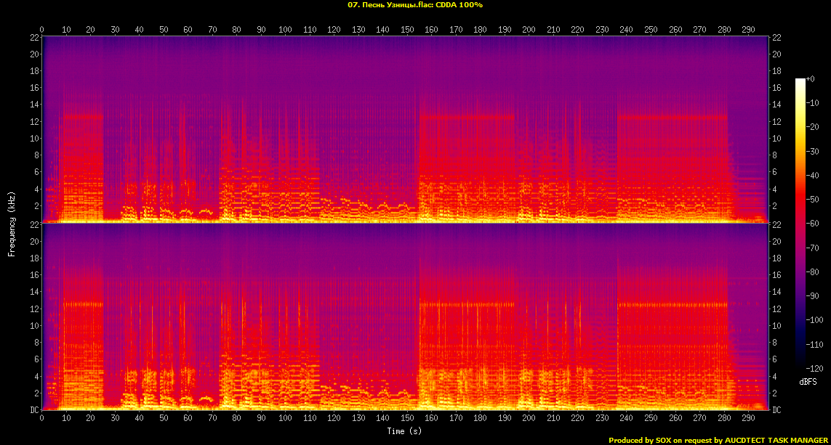This screenshot has height=445, width=831.
Task: Select the '290' tick on the bottom time axis
Action: point(749,420)
